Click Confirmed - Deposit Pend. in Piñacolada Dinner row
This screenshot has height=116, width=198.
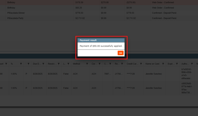(164, 13)
